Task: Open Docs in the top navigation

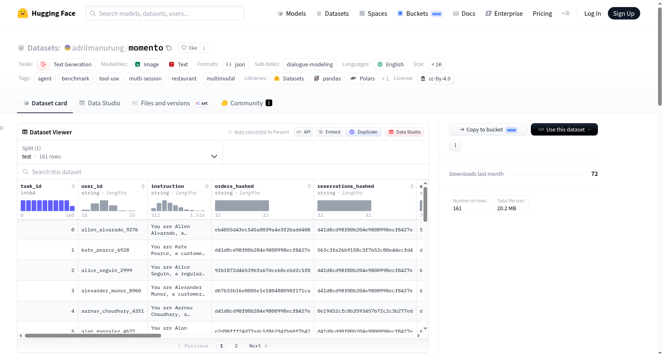Action: (x=464, y=13)
